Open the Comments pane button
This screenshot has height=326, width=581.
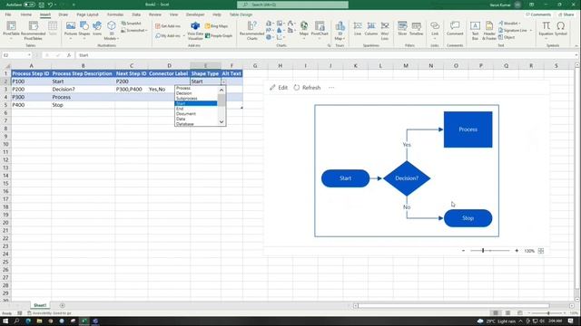click(538, 14)
